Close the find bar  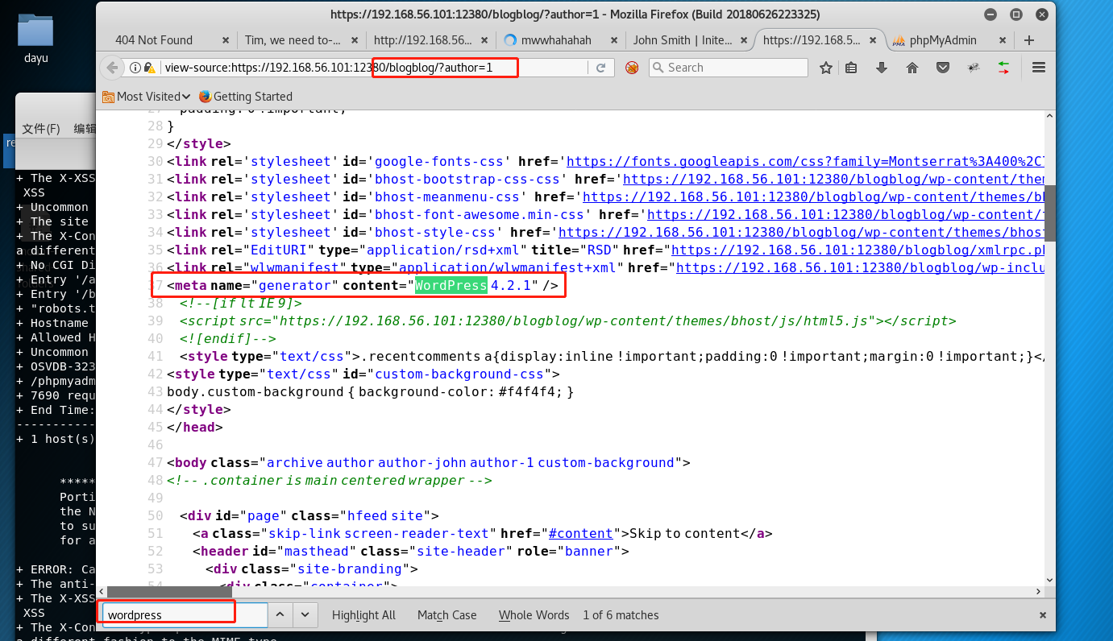click(1042, 615)
